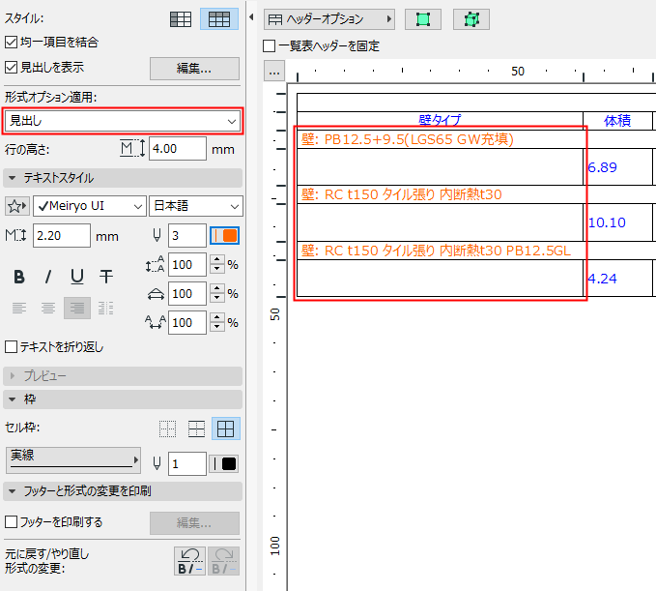The image size is (656, 591).
Task: Collapse フッターと形式の変更を印刷 section
Action: pyautogui.click(x=123, y=491)
